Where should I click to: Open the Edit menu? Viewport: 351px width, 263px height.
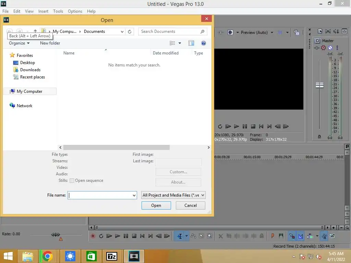(x=17, y=11)
